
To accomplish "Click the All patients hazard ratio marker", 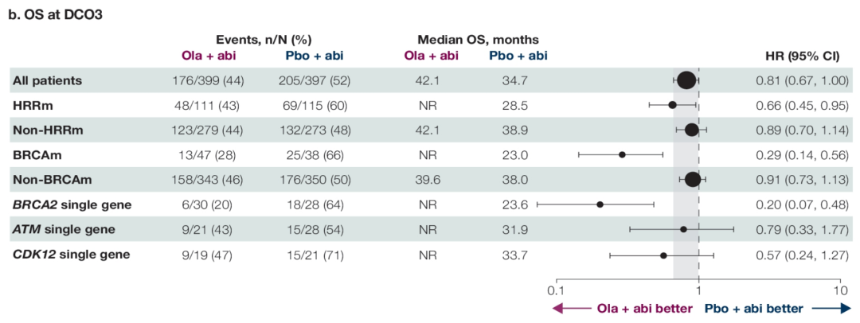I will coord(686,80).
